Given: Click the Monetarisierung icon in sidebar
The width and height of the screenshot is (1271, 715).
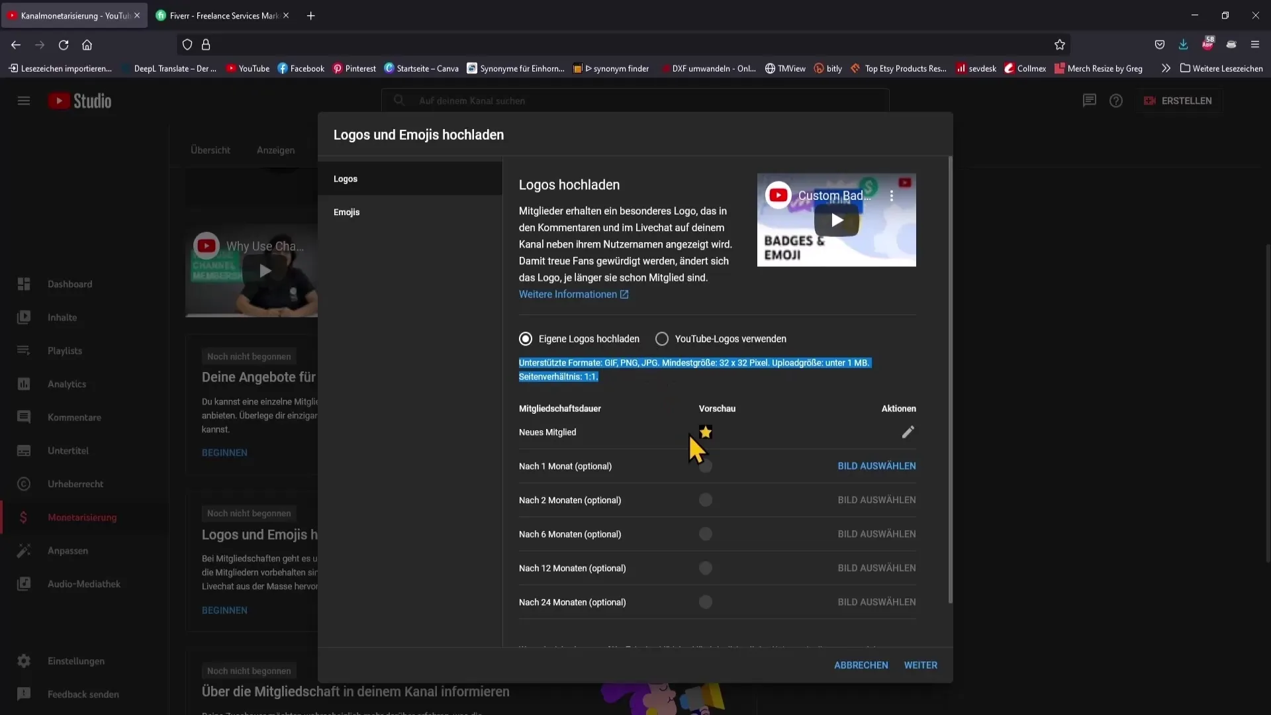Looking at the screenshot, I should click(23, 516).
